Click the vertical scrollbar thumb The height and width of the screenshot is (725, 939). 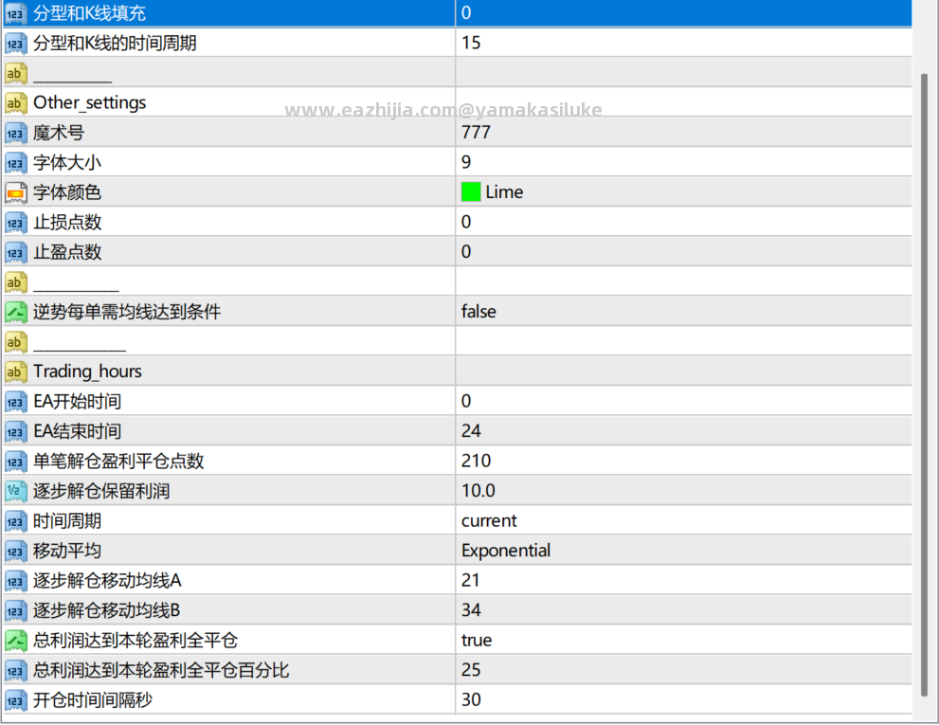click(924, 384)
